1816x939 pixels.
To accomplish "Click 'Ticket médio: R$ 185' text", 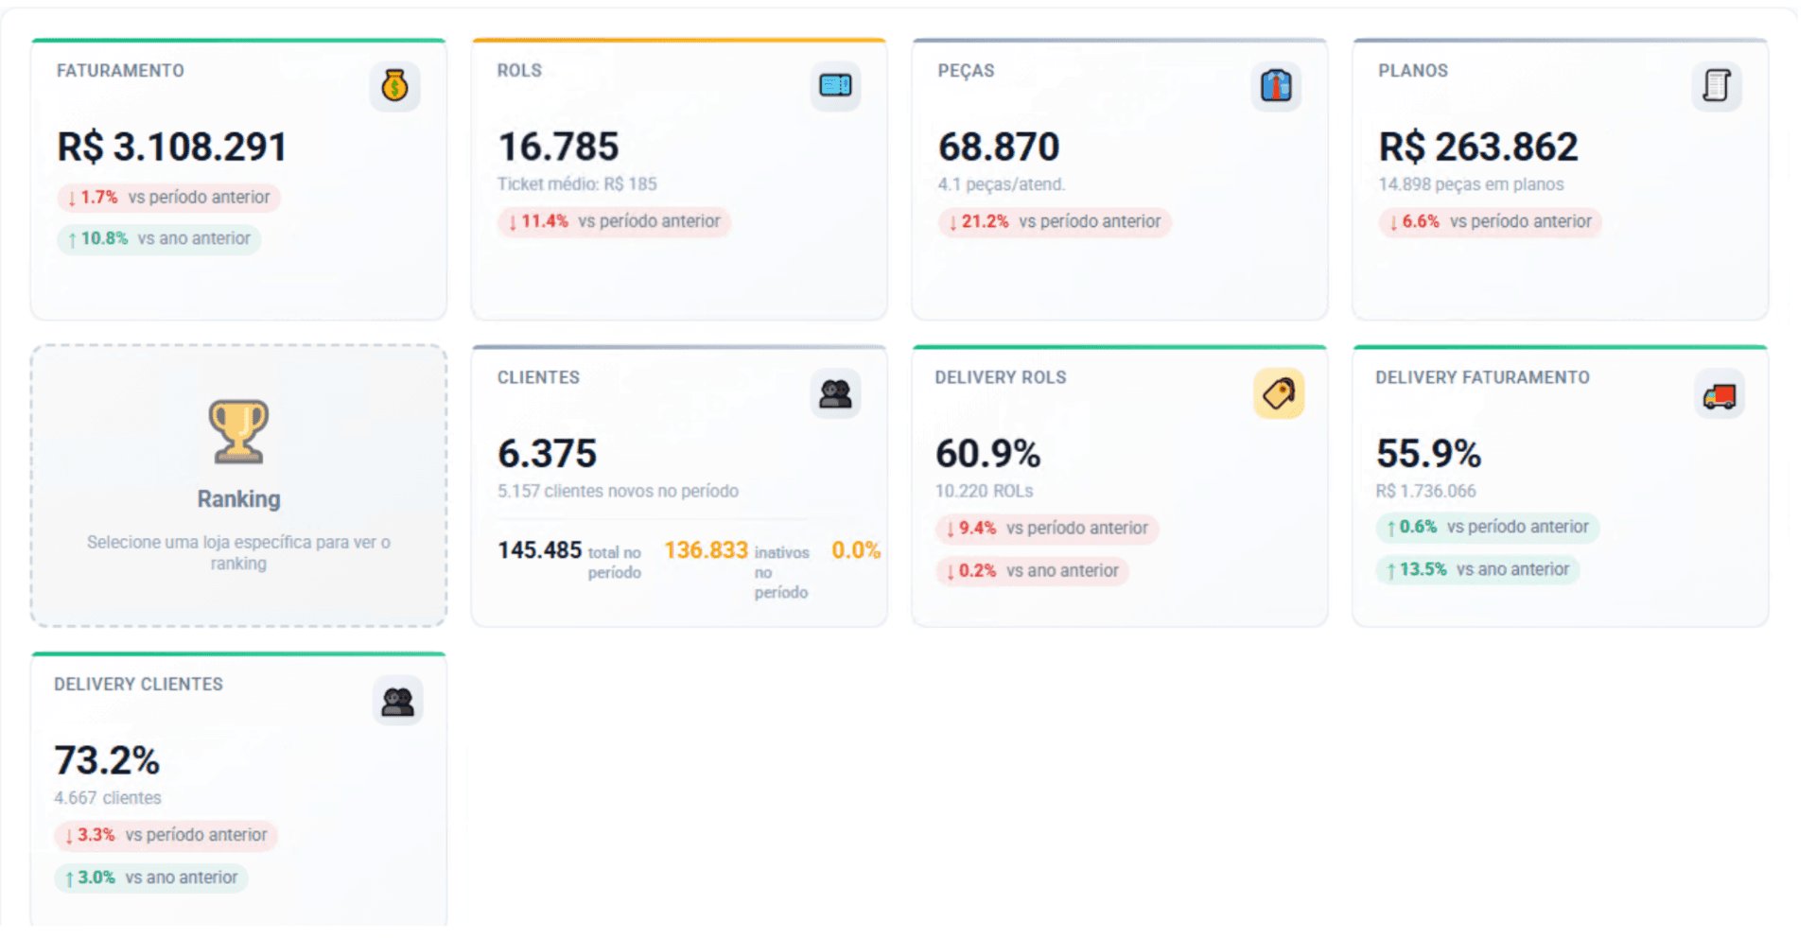I will (577, 183).
